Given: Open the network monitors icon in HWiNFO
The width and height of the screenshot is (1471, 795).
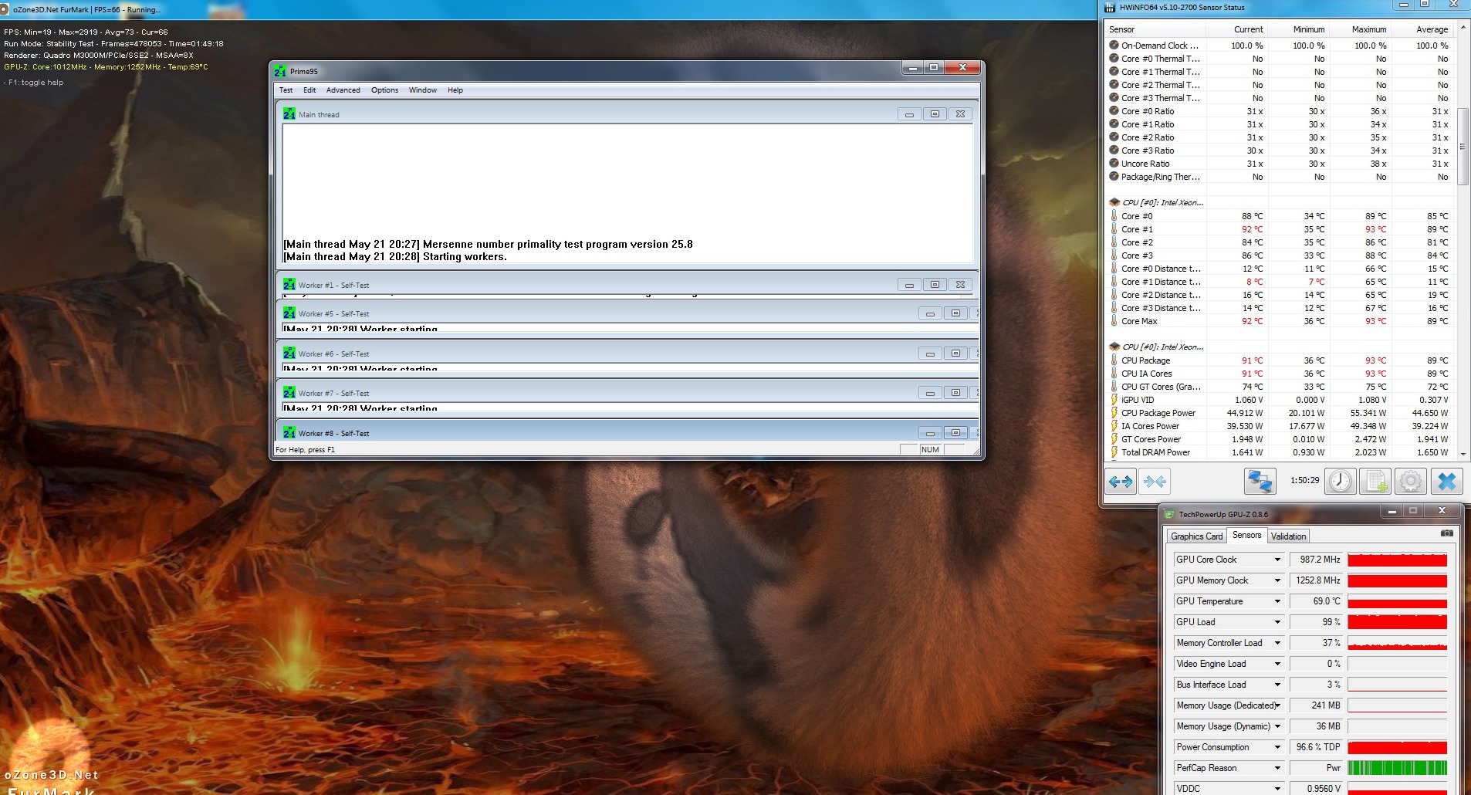Looking at the screenshot, I should coord(1260,482).
